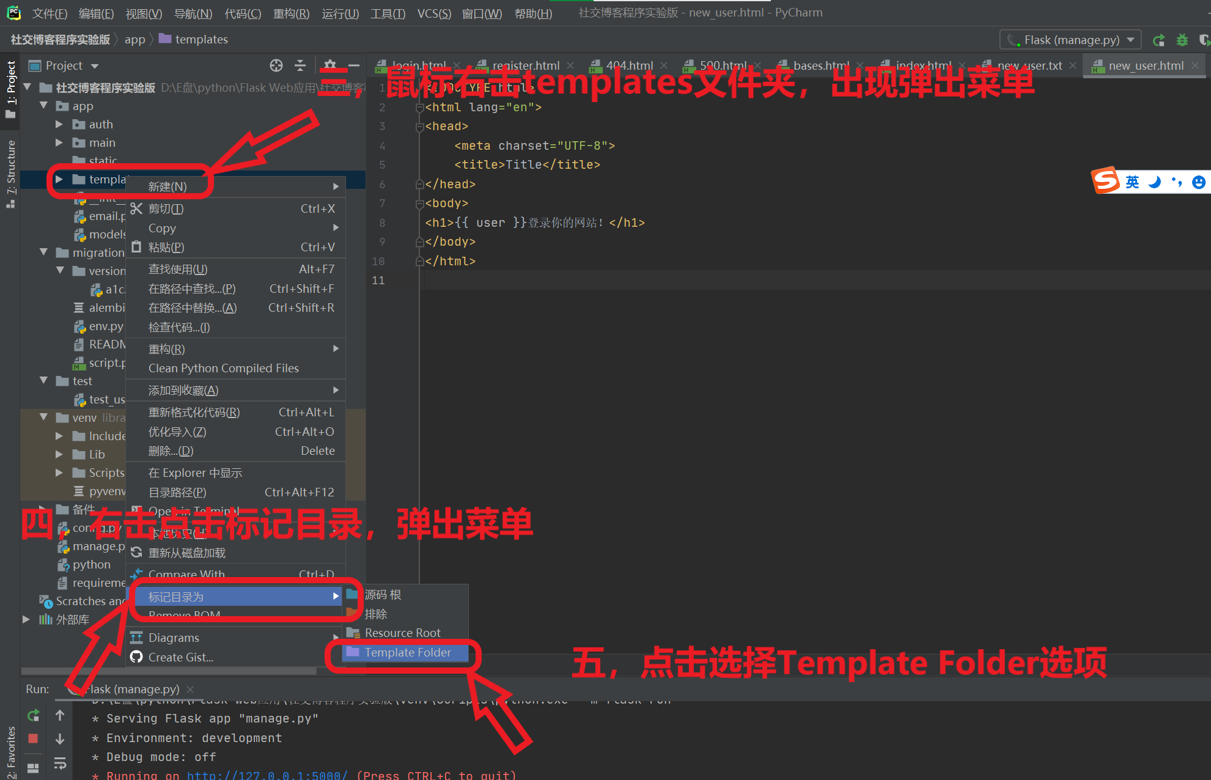Viewport: 1211px width, 780px height.
Task: Expand the auth folder in project tree
Action: click(59, 124)
